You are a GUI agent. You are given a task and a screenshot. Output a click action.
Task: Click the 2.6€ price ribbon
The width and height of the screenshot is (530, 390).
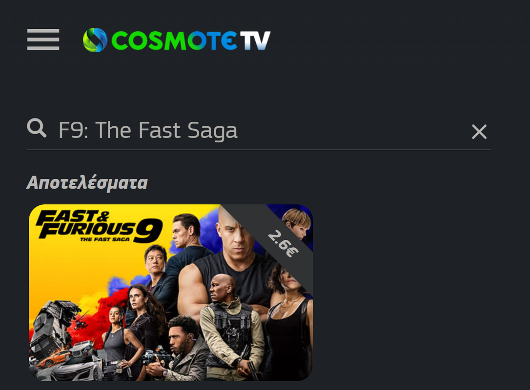[x=283, y=243]
